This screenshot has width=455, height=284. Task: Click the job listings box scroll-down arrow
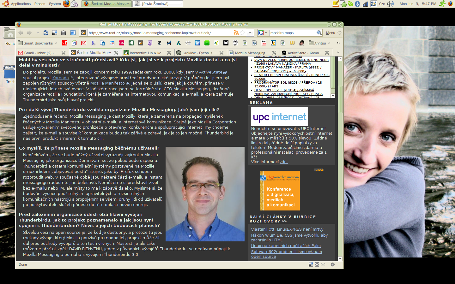(333, 96)
